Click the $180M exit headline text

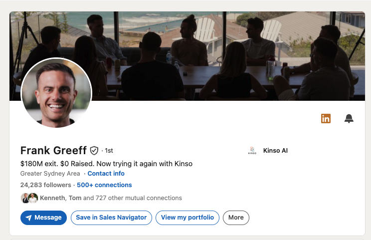(106, 163)
